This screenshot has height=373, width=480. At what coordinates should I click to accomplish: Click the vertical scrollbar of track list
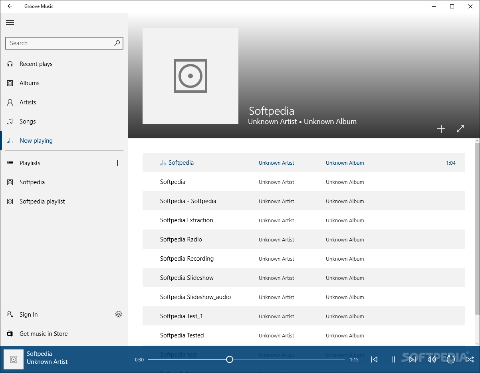tap(477, 229)
